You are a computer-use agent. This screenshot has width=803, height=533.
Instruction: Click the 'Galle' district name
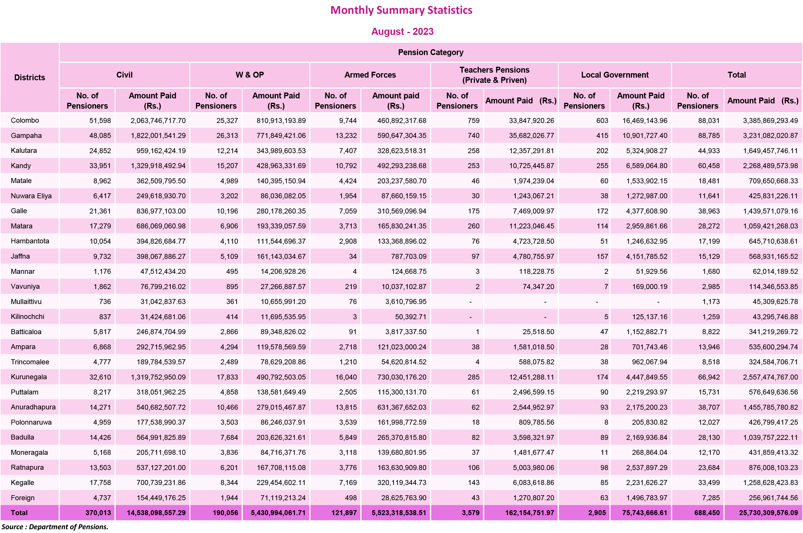(19, 211)
